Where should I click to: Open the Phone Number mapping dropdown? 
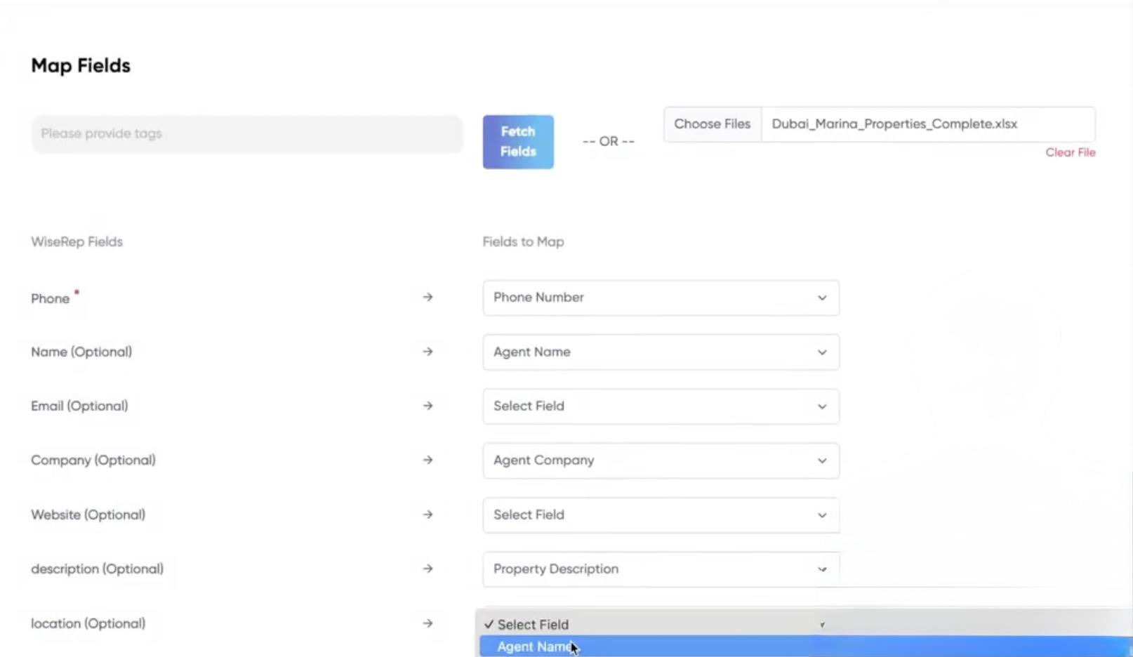click(660, 298)
